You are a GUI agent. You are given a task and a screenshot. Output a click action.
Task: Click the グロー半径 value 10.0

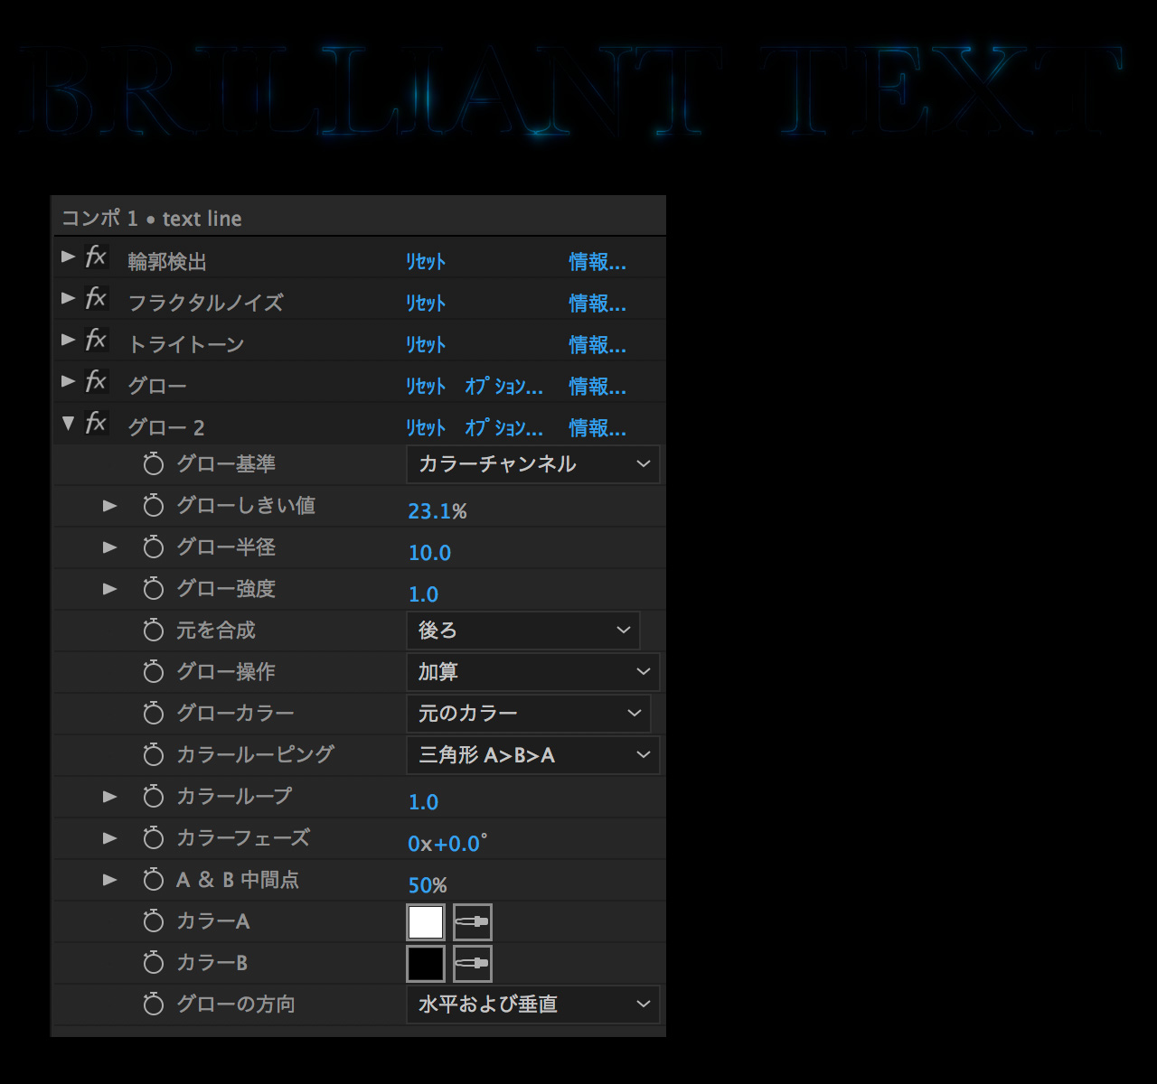coord(429,553)
